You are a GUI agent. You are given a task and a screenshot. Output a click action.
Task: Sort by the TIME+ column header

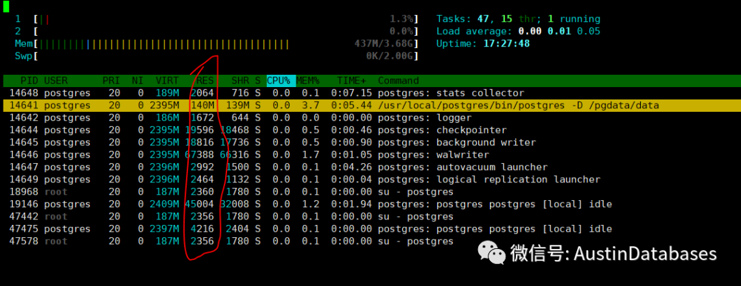click(x=351, y=81)
